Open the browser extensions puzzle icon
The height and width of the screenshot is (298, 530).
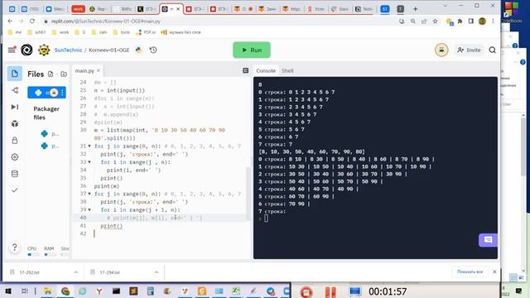click(460, 21)
